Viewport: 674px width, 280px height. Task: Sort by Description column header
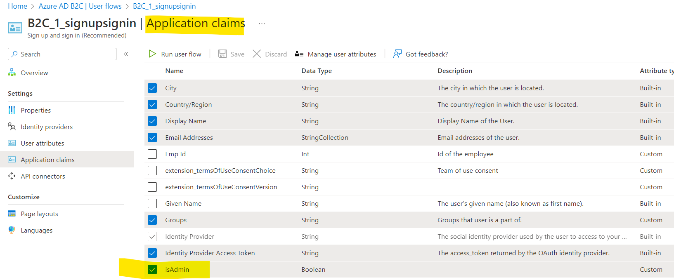455,71
